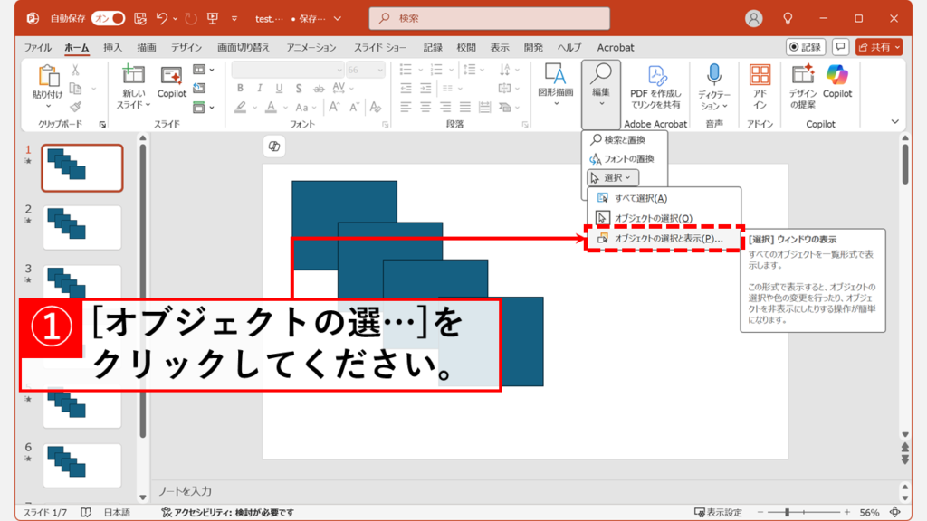Select slide 6 thumbnail

pyautogui.click(x=82, y=466)
